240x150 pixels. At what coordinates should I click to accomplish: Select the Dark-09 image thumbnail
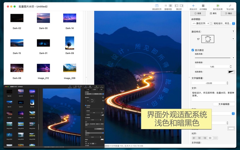point(70,43)
